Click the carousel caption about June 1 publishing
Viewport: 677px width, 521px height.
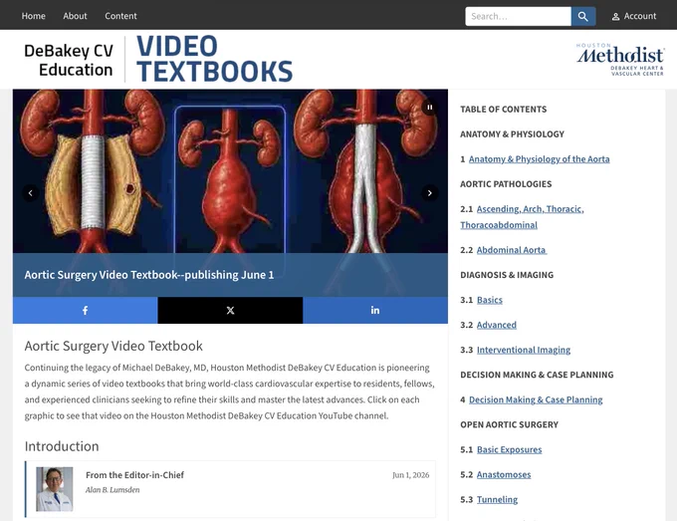[x=149, y=275]
